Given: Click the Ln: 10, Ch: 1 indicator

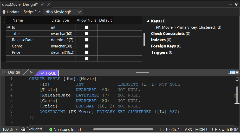Looking at the screenshot, I should coord(170,129).
